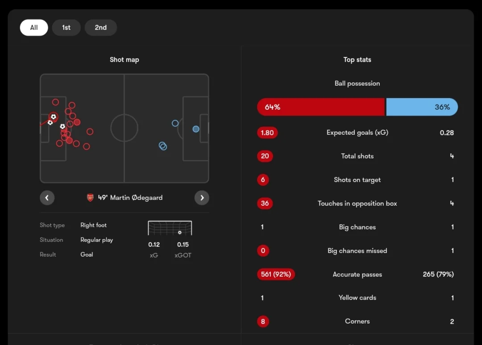
Task: Click the 561 (92%) accurate passes badge
Action: click(276, 274)
